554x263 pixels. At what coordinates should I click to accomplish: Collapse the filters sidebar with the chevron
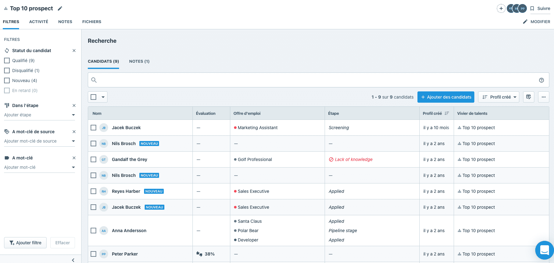point(73,260)
